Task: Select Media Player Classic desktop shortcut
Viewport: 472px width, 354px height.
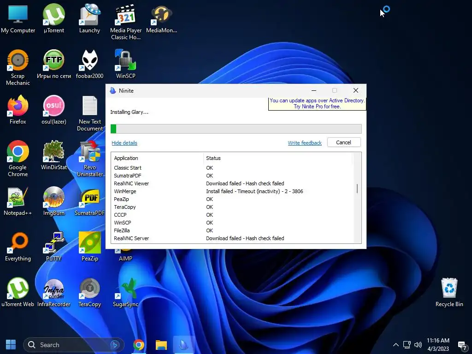Action: 125,22
